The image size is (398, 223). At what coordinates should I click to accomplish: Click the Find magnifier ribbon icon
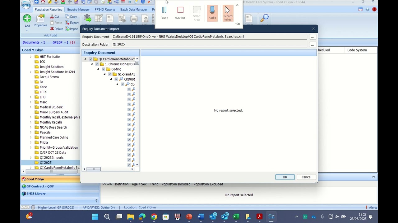(x=265, y=19)
